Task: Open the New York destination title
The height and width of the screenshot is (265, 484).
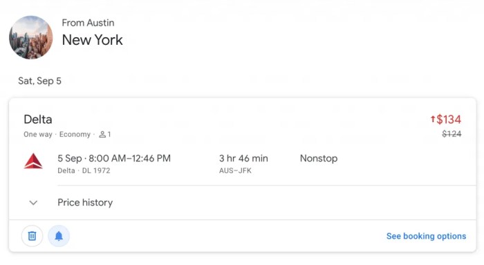Action: tap(92, 40)
